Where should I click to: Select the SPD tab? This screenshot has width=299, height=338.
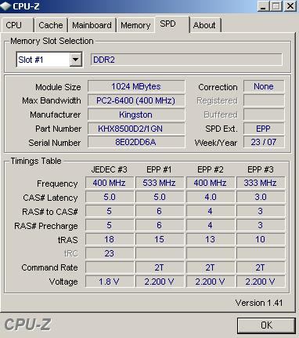tap(172, 24)
